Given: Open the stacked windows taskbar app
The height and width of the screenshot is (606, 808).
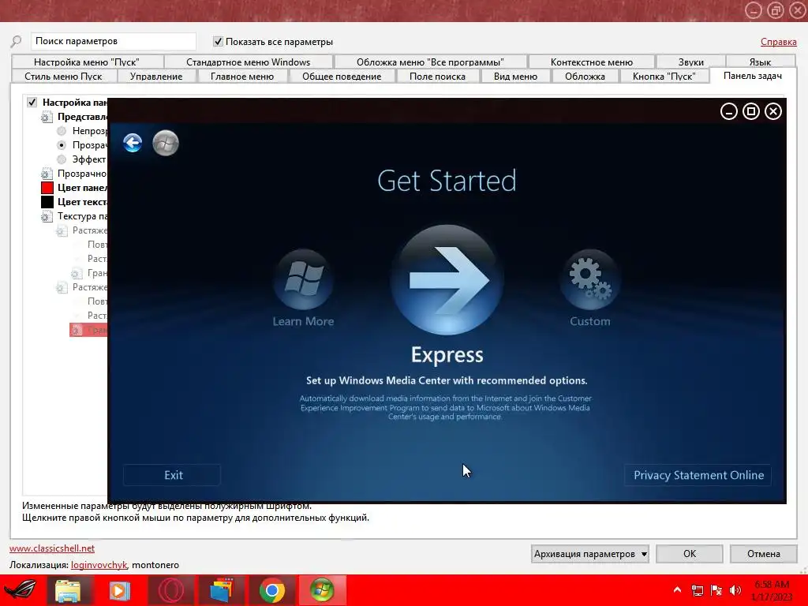Looking at the screenshot, I should (x=222, y=590).
